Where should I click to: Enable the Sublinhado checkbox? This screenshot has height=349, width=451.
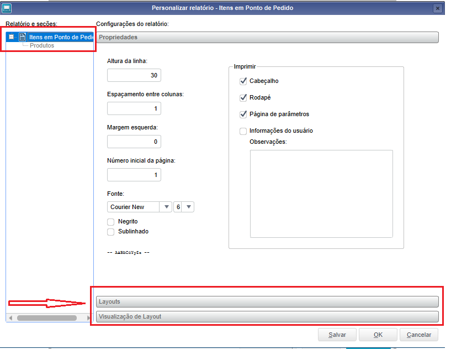click(x=111, y=232)
